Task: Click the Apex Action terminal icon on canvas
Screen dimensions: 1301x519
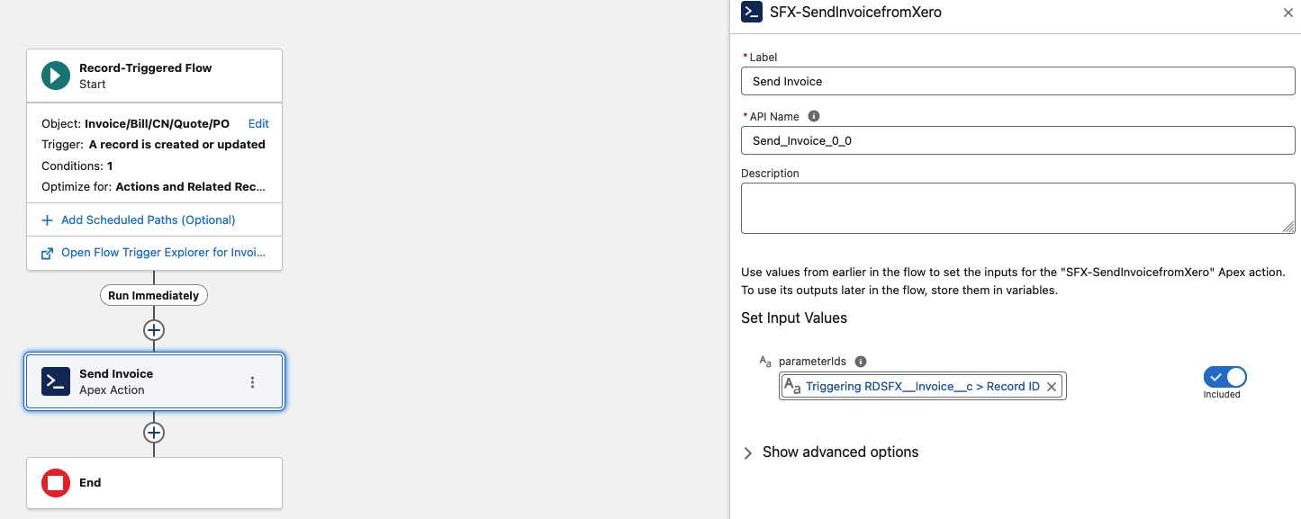Action: click(56, 381)
